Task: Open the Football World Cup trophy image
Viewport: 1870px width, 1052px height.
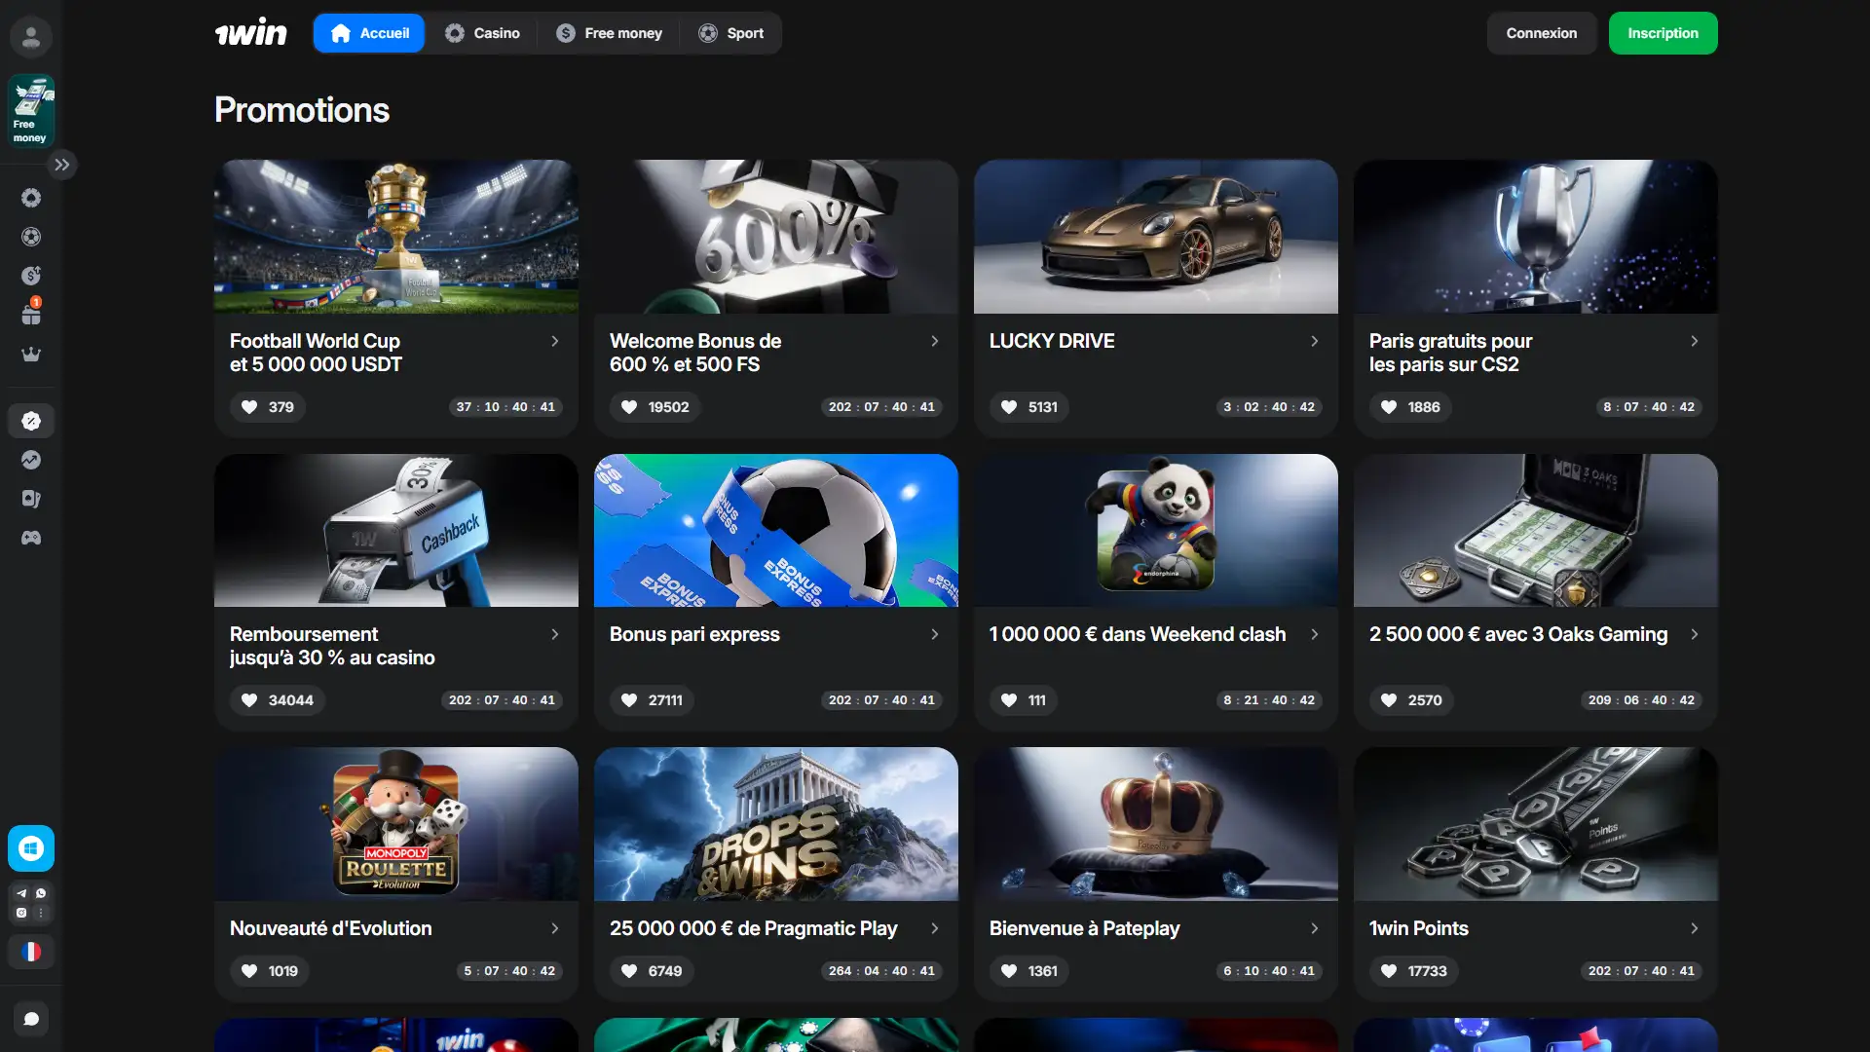Action: pos(396,237)
